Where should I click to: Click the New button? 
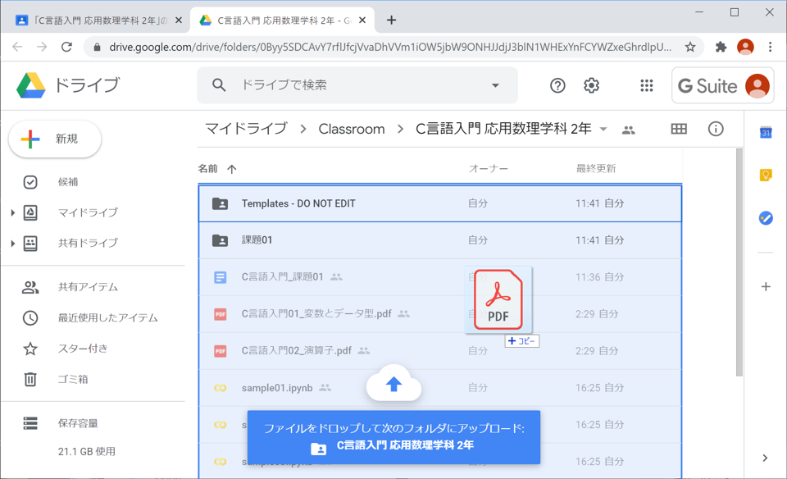click(55, 139)
